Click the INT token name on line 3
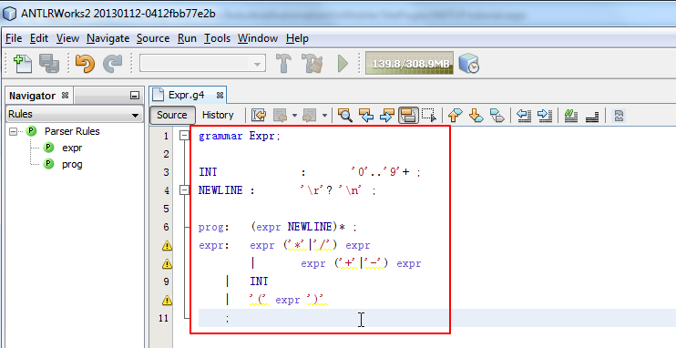Image resolution: width=676 pixels, height=348 pixels. [x=208, y=172]
